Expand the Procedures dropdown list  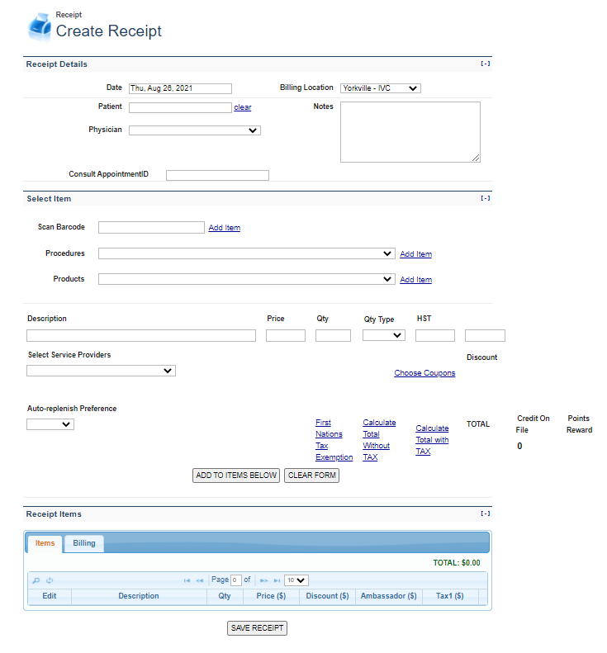pyautogui.click(x=246, y=254)
